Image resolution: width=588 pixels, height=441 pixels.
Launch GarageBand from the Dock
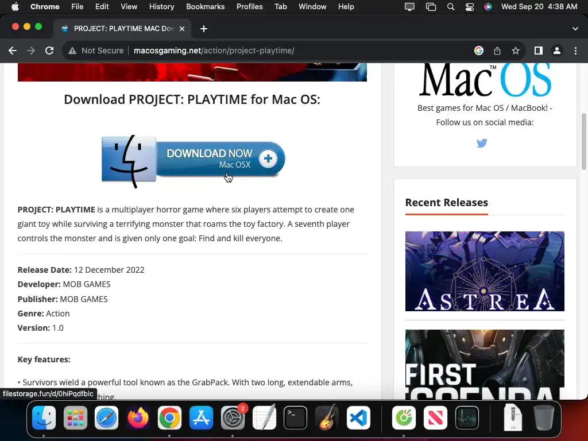(327, 418)
